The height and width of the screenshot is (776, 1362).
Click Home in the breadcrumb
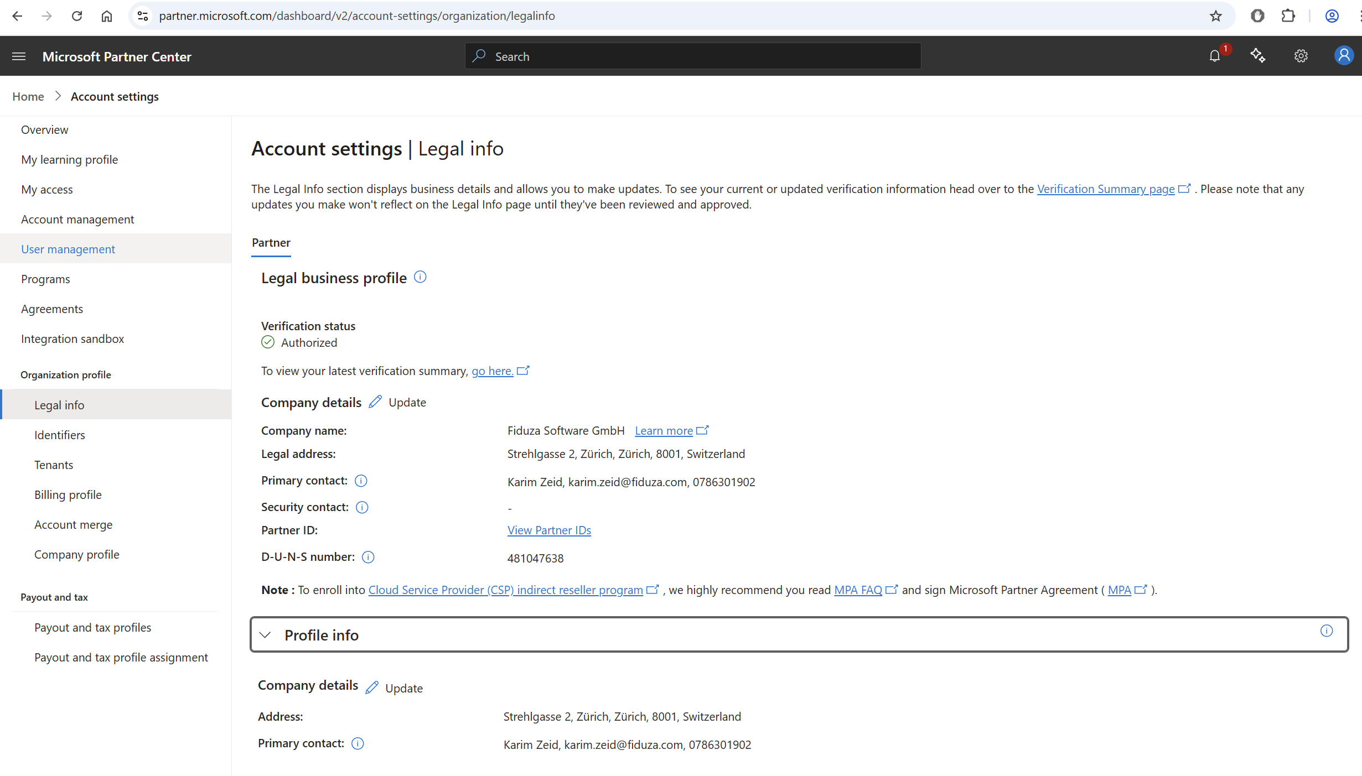tap(28, 97)
